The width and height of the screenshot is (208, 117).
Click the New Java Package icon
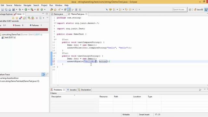tap(38, 9)
